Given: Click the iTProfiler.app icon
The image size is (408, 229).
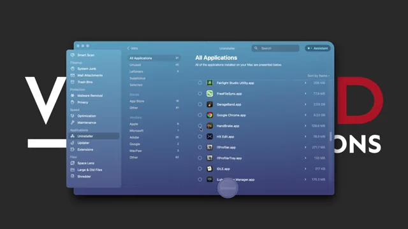Looking at the screenshot, I should (210, 147).
